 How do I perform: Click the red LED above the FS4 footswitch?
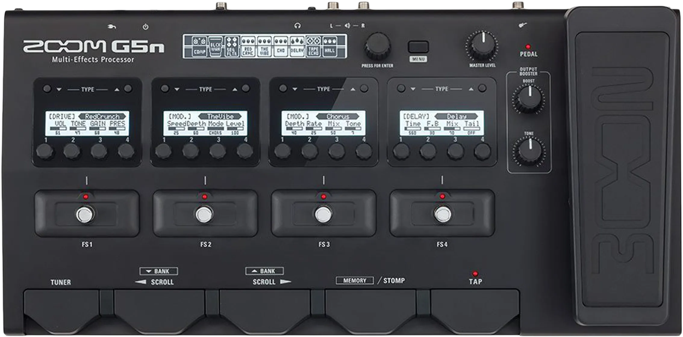click(x=442, y=197)
